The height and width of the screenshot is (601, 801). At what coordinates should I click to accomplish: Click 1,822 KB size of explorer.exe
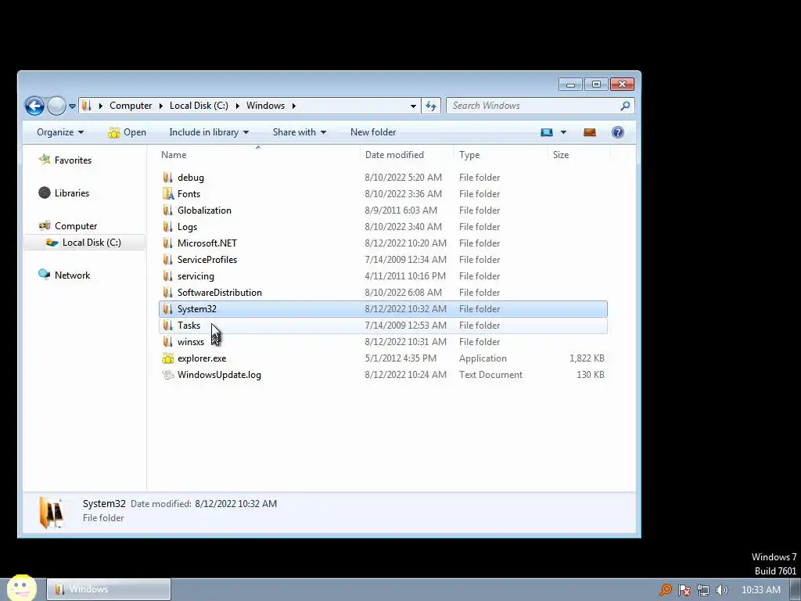[587, 358]
